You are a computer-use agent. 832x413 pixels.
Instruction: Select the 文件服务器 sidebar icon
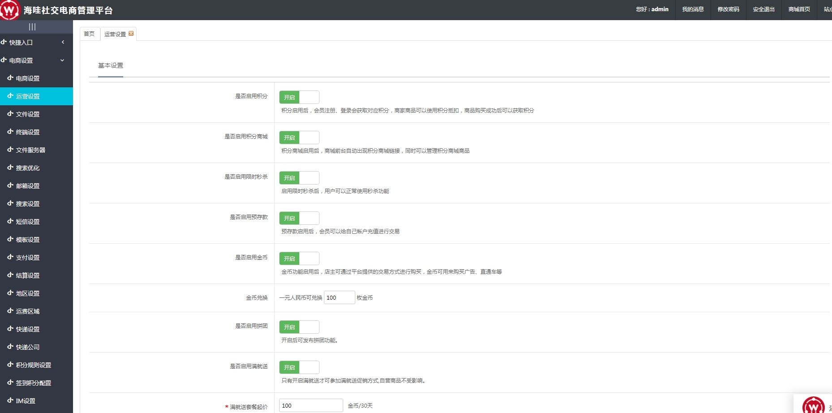click(x=9, y=150)
